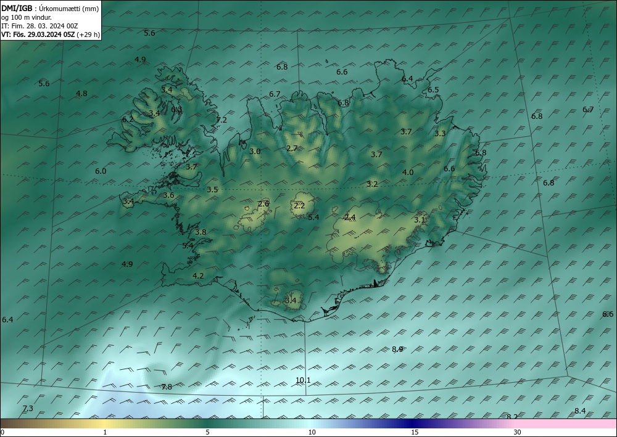Click the 7.2 value east of the Westfjords

click(x=222, y=120)
